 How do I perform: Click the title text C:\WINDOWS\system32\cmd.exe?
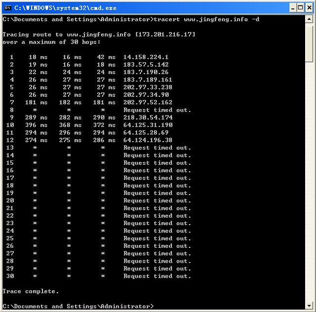(x=65, y=8)
